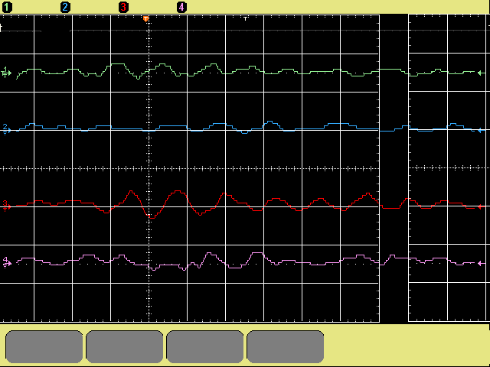Select the pink channel 4 indicator badge

tap(181, 7)
